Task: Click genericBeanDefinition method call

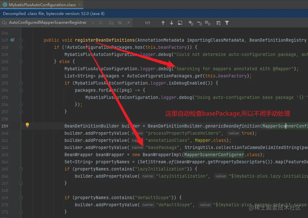Action: click(x=232, y=126)
